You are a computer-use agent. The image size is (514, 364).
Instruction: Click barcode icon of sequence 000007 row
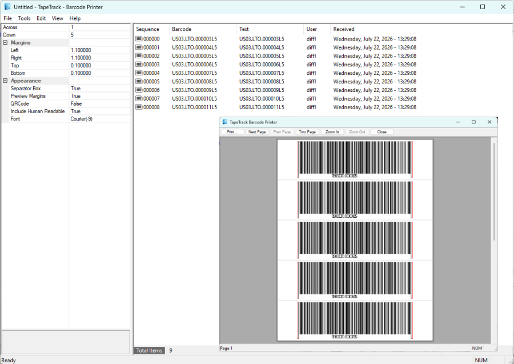coord(139,98)
